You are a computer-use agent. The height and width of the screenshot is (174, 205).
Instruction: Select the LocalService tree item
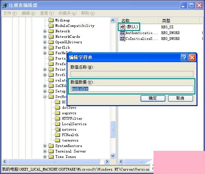74,124
